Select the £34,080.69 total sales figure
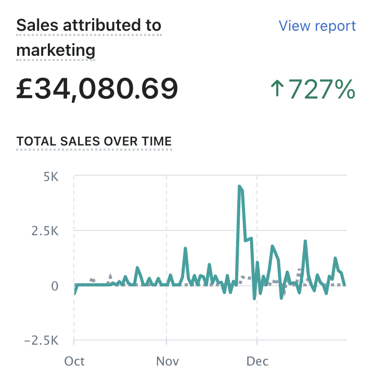 [x=97, y=89]
